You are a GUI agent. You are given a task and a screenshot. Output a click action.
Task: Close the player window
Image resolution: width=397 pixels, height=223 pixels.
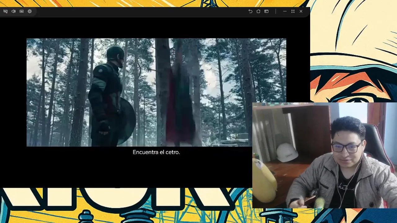[301, 11]
